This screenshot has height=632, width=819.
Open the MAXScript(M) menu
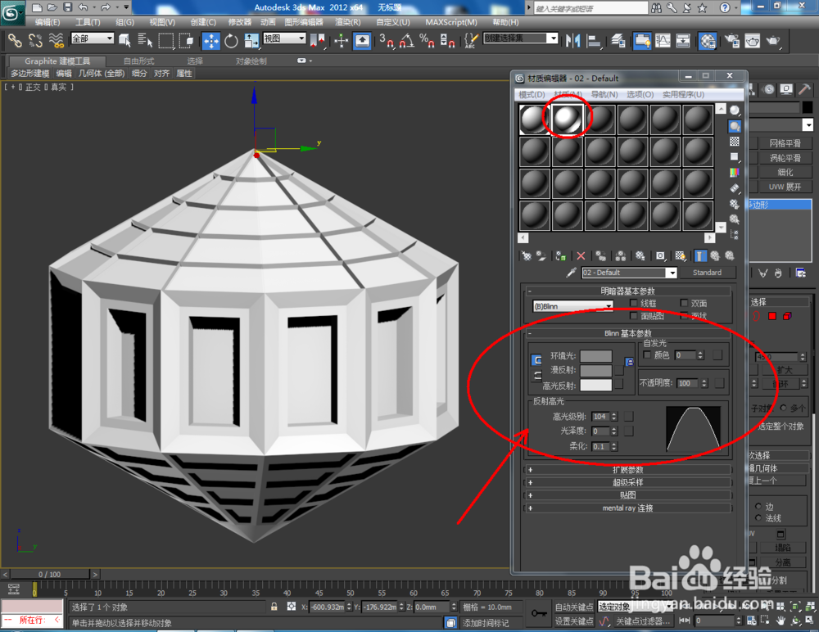coord(451,22)
